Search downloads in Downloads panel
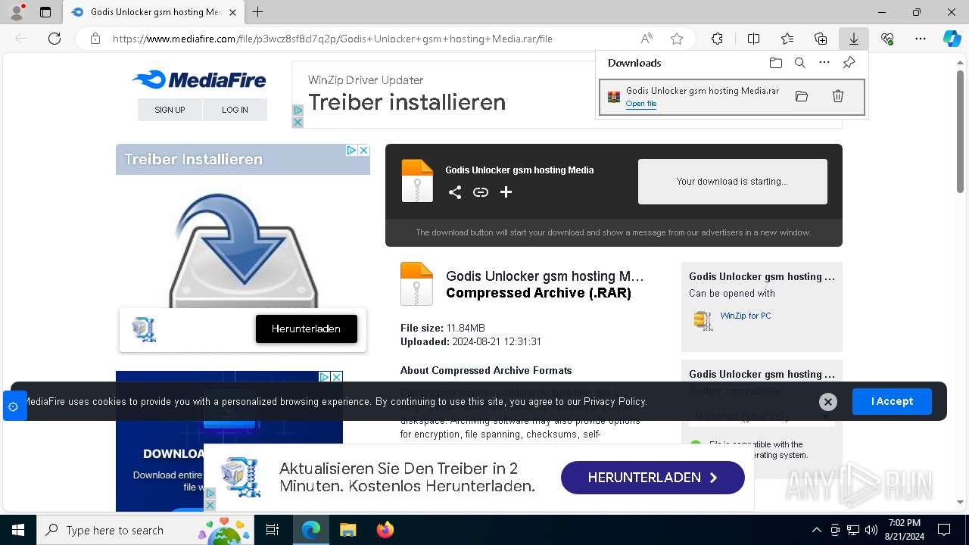 click(799, 63)
